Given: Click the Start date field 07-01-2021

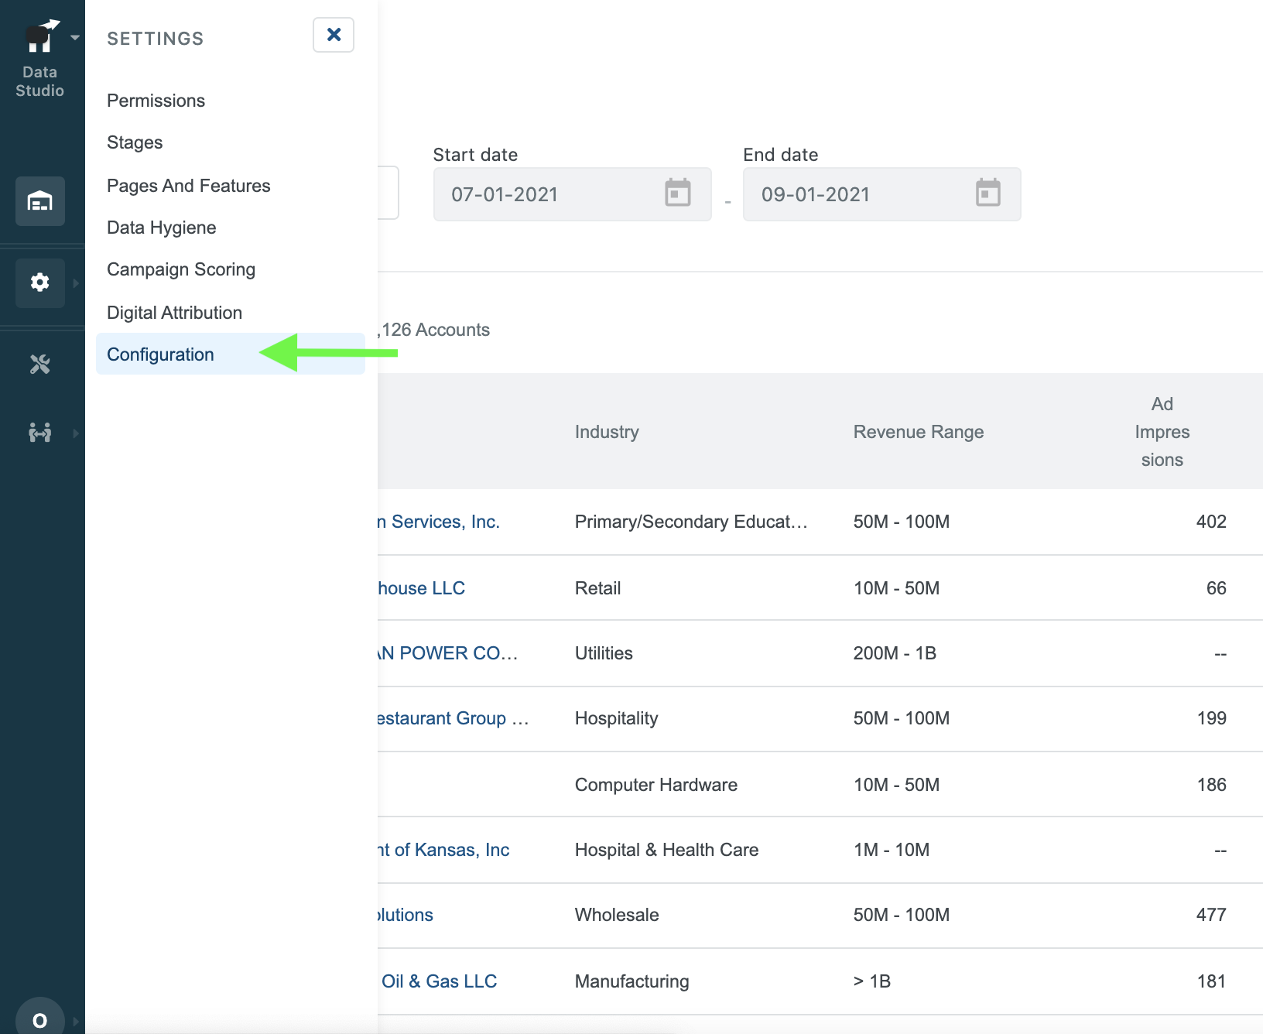Looking at the screenshot, I should click(572, 194).
